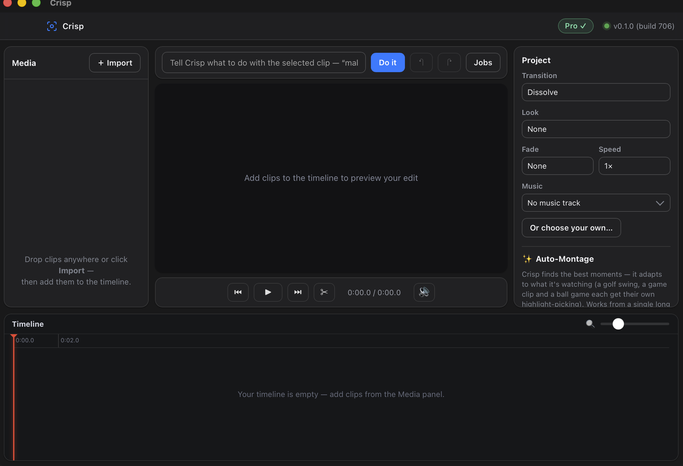The image size is (683, 466).
Task: Click the timeline zoom slider handle
Action: point(618,324)
